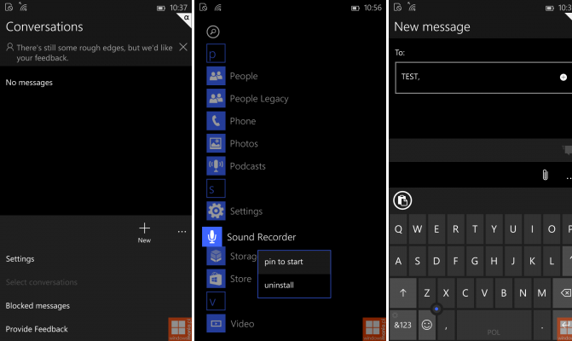Open the People app icon
The width and height of the screenshot is (572, 341).
(x=216, y=76)
